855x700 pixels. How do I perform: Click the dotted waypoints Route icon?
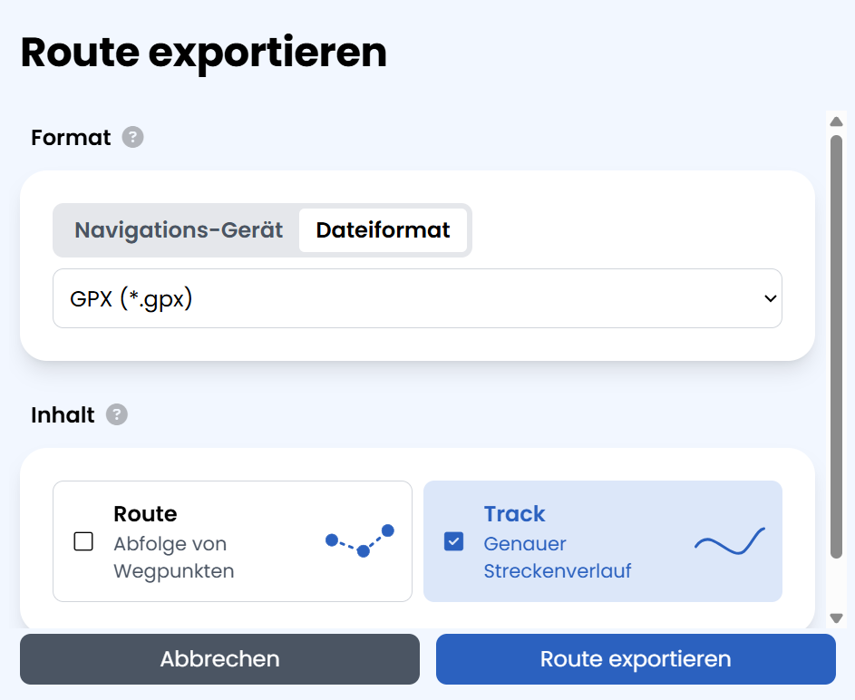point(360,540)
